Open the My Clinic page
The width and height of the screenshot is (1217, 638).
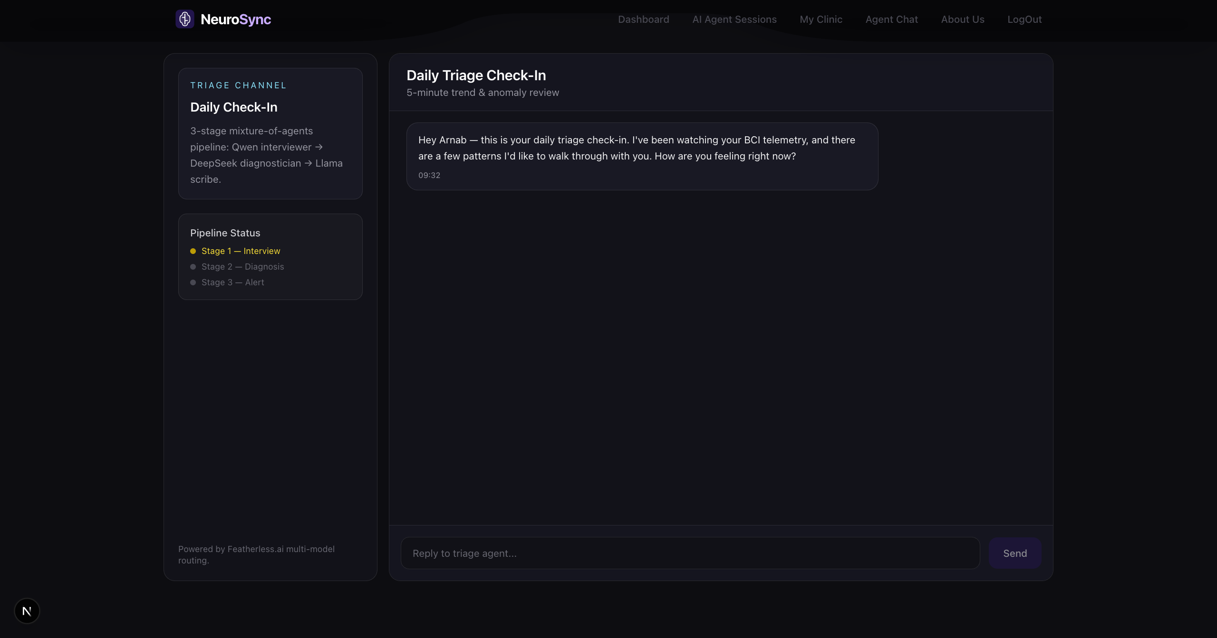point(821,19)
